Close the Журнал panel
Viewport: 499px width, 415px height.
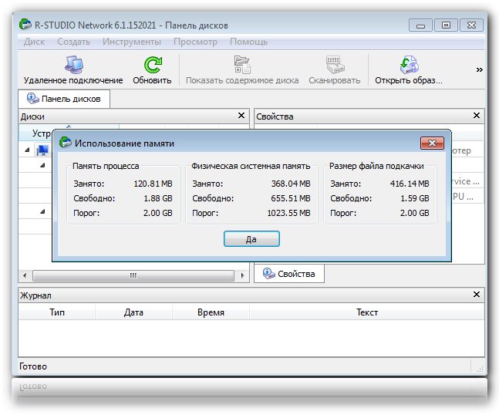tap(475, 295)
